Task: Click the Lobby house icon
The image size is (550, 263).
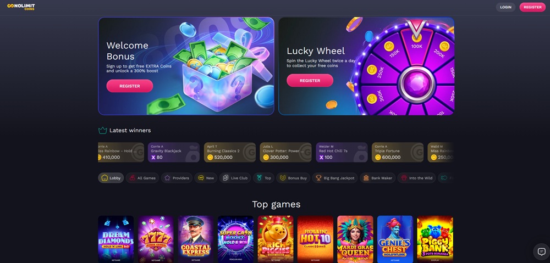Action: click(104, 178)
